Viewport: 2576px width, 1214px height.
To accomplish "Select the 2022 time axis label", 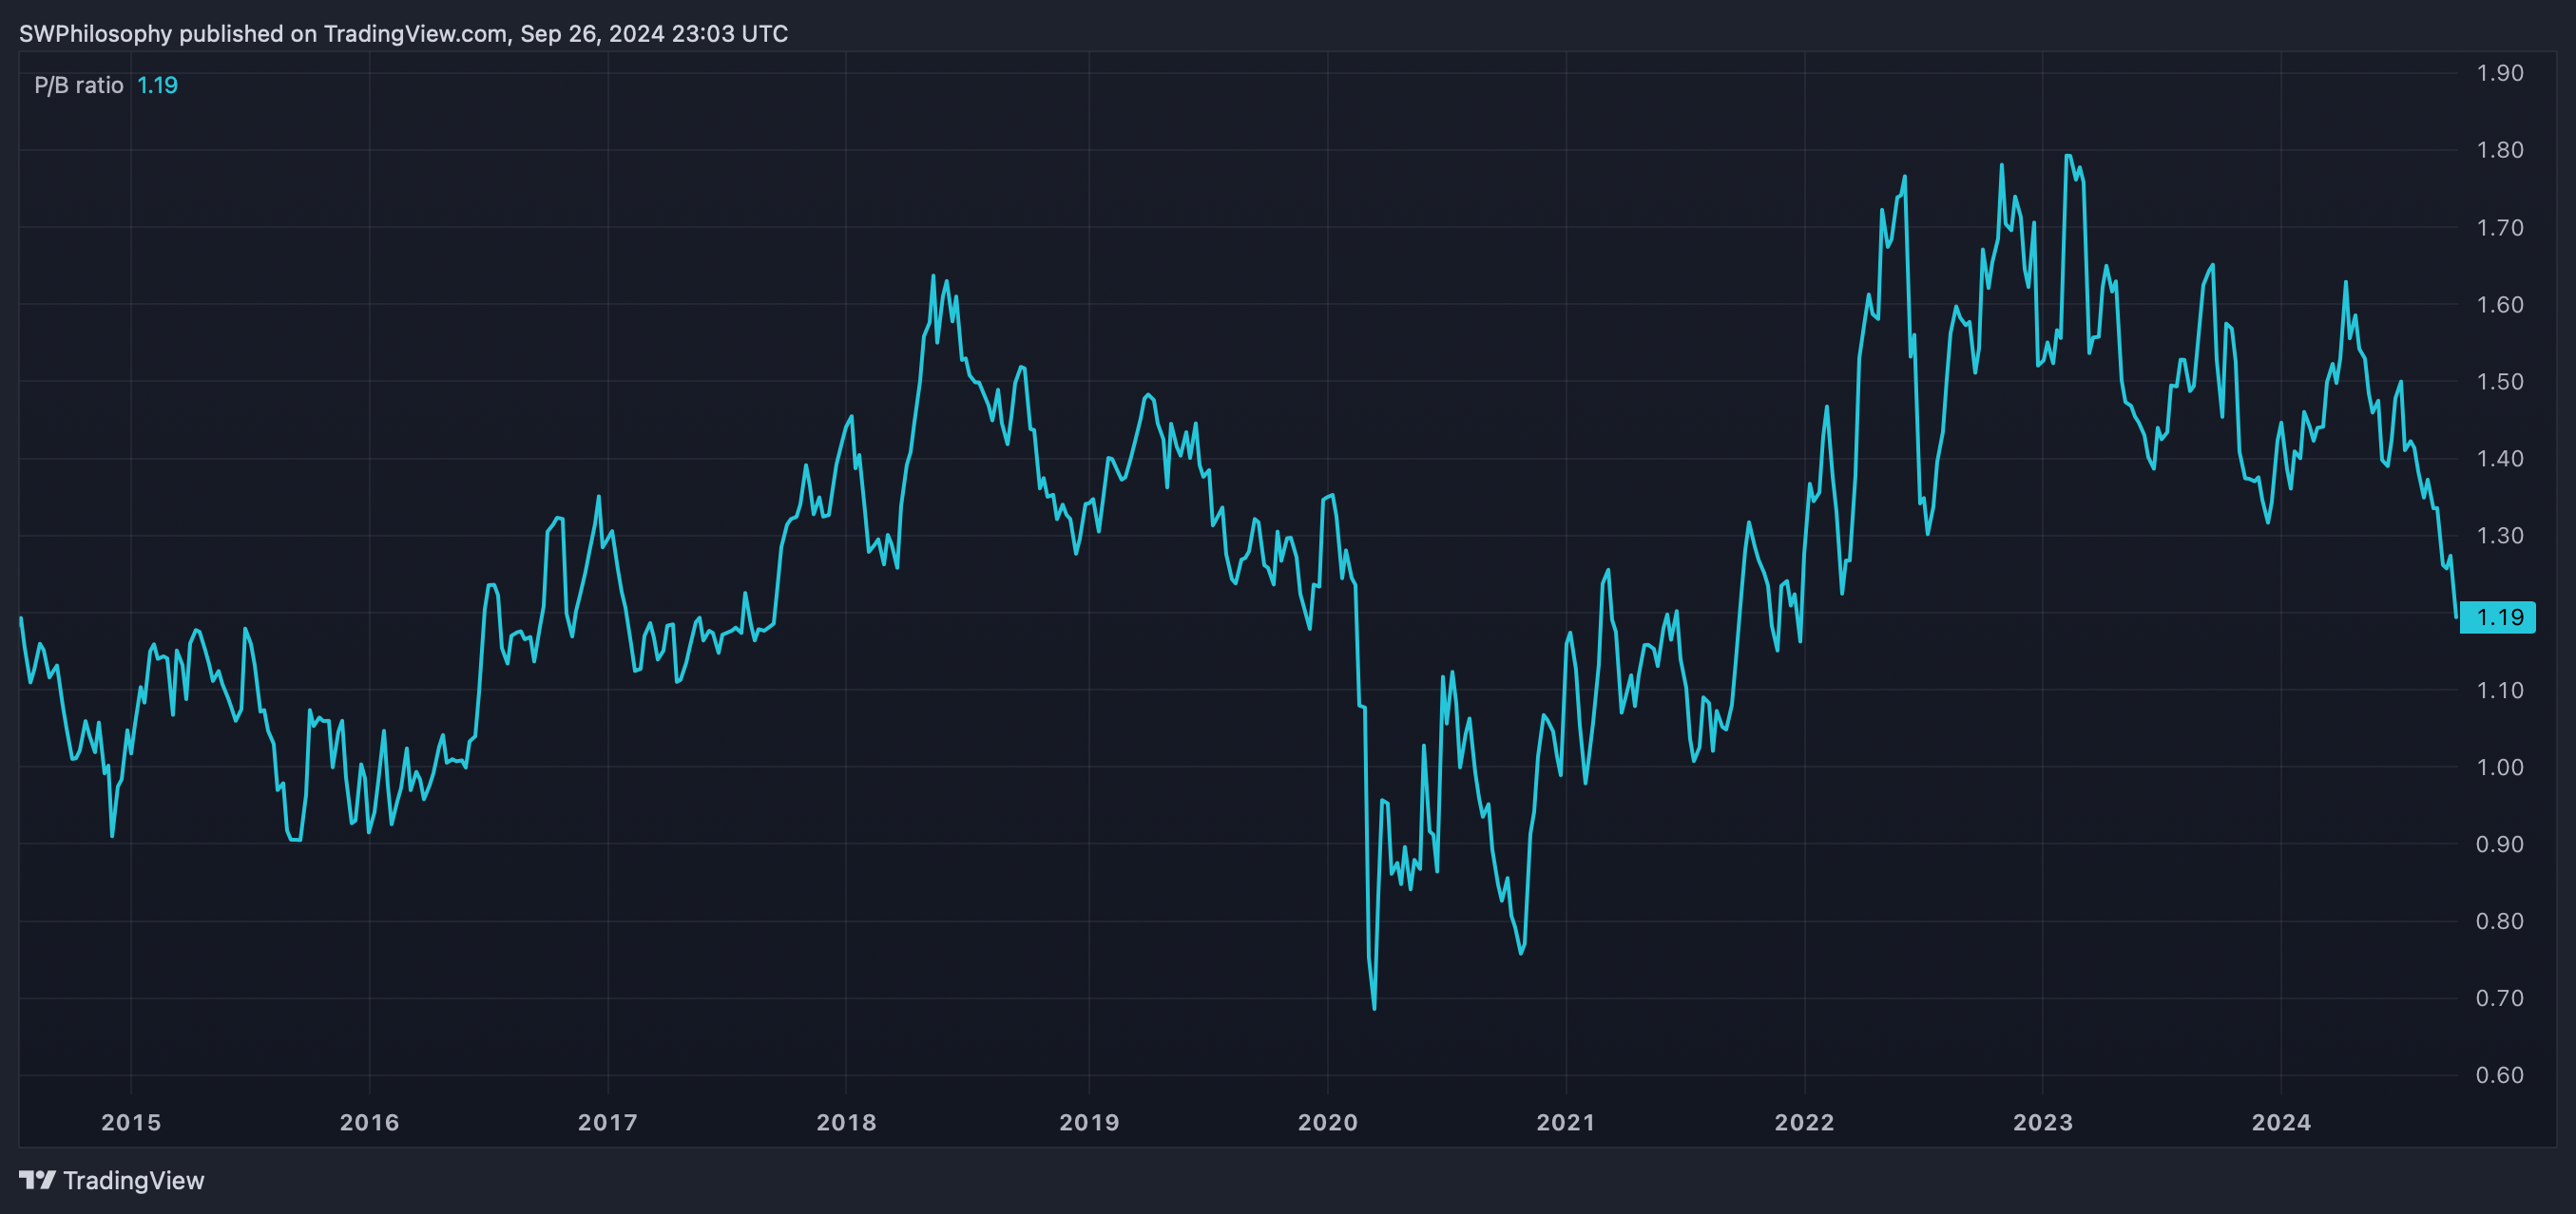I will pyautogui.click(x=1804, y=1122).
